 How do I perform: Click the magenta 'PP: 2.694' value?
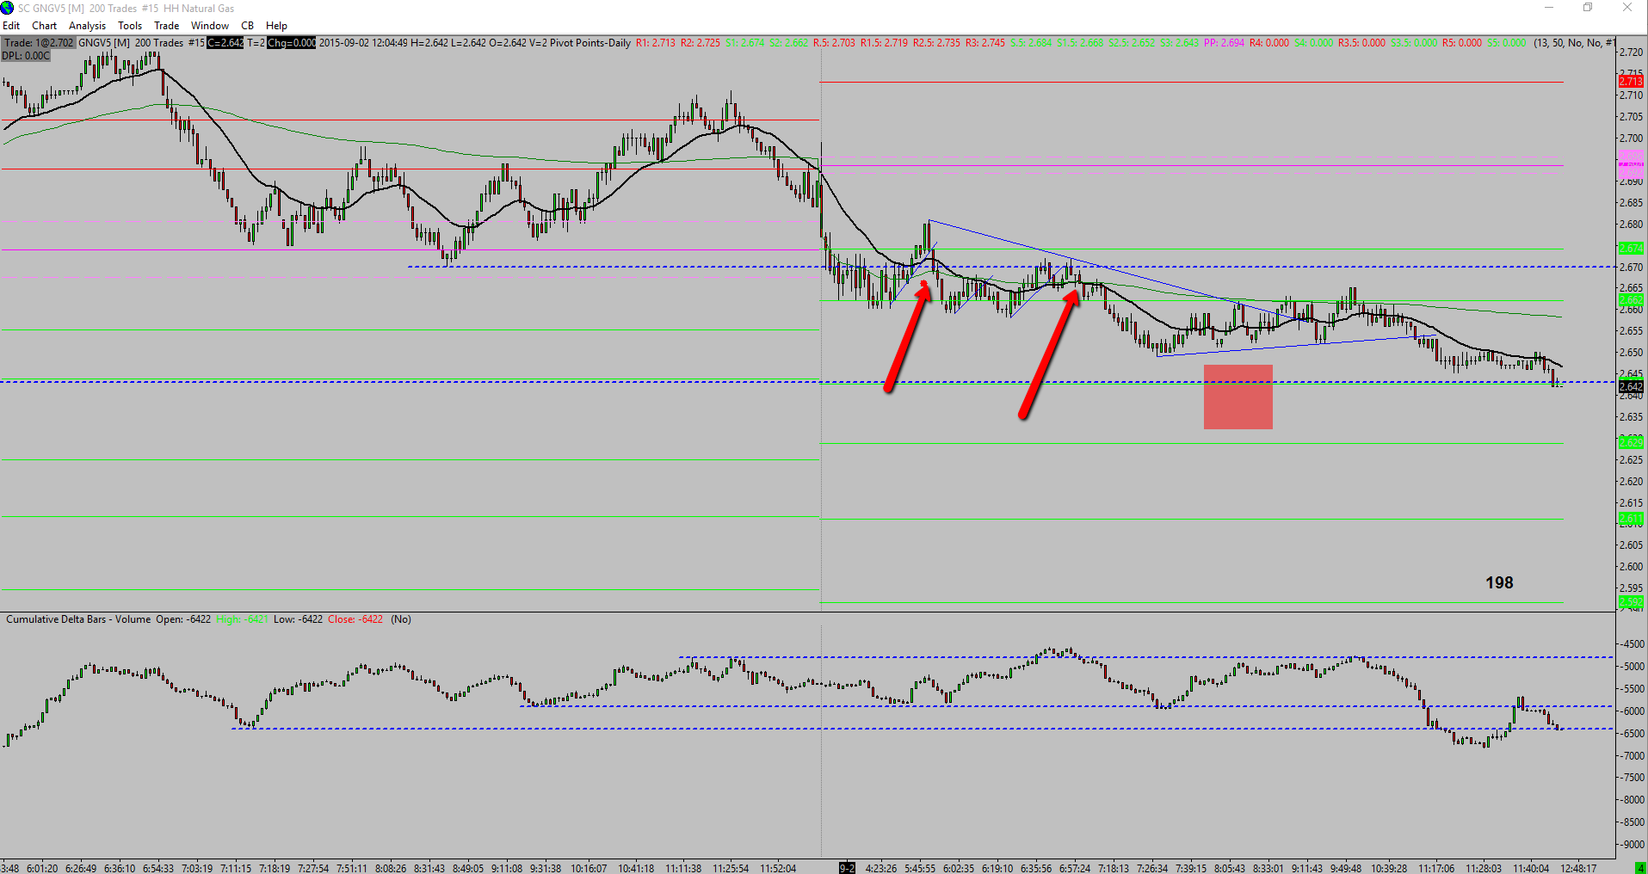pos(1224,43)
